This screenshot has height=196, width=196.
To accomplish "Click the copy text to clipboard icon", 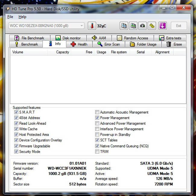I will [x=124, y=26].
